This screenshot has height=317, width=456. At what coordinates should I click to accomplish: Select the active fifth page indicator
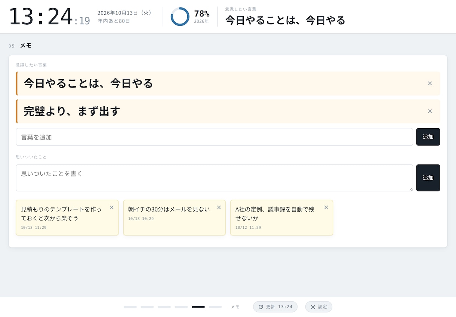click(x=198, y=307)
